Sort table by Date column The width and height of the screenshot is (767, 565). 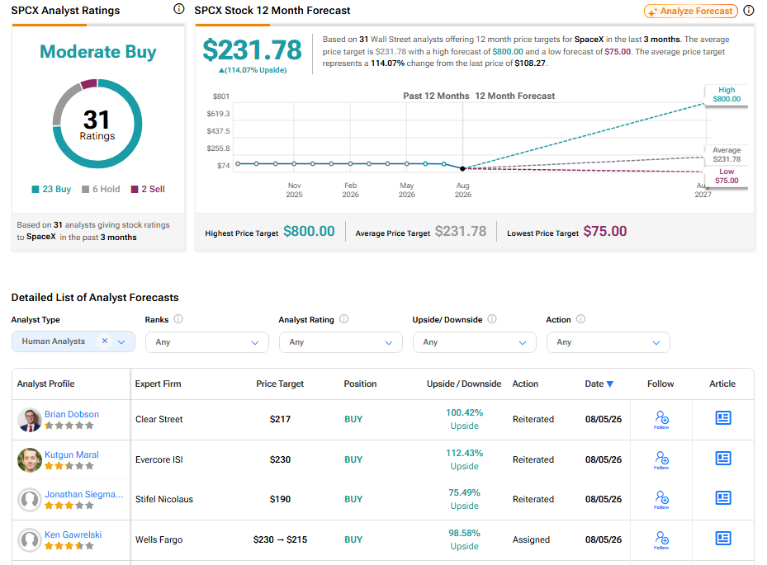pos(599,384)
